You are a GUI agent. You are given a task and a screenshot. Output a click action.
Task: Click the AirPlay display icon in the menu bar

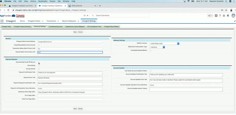point(185,1)
